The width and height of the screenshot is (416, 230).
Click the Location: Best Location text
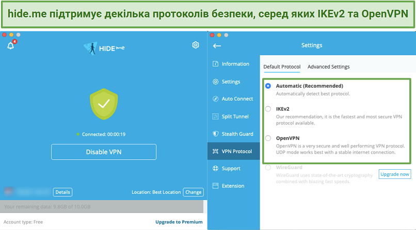click(156, 192)
